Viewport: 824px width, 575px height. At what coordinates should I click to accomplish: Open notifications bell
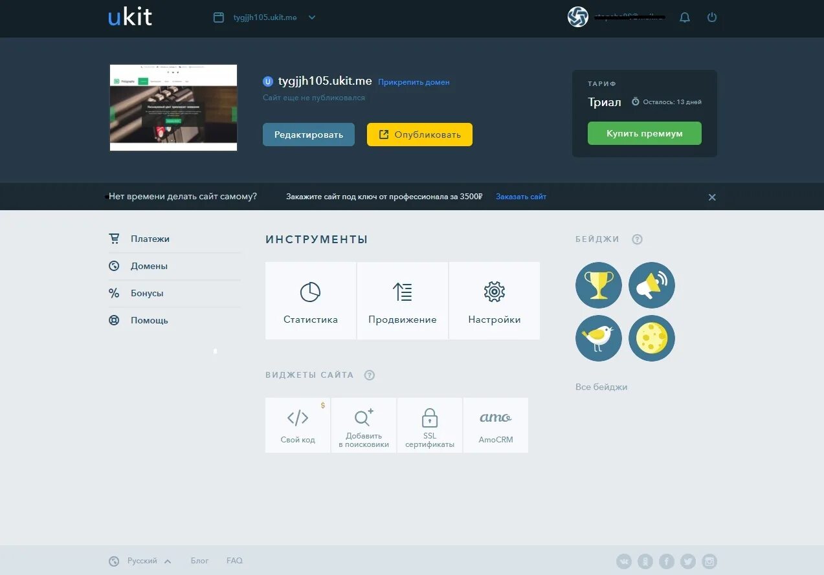tap(685, 17)
